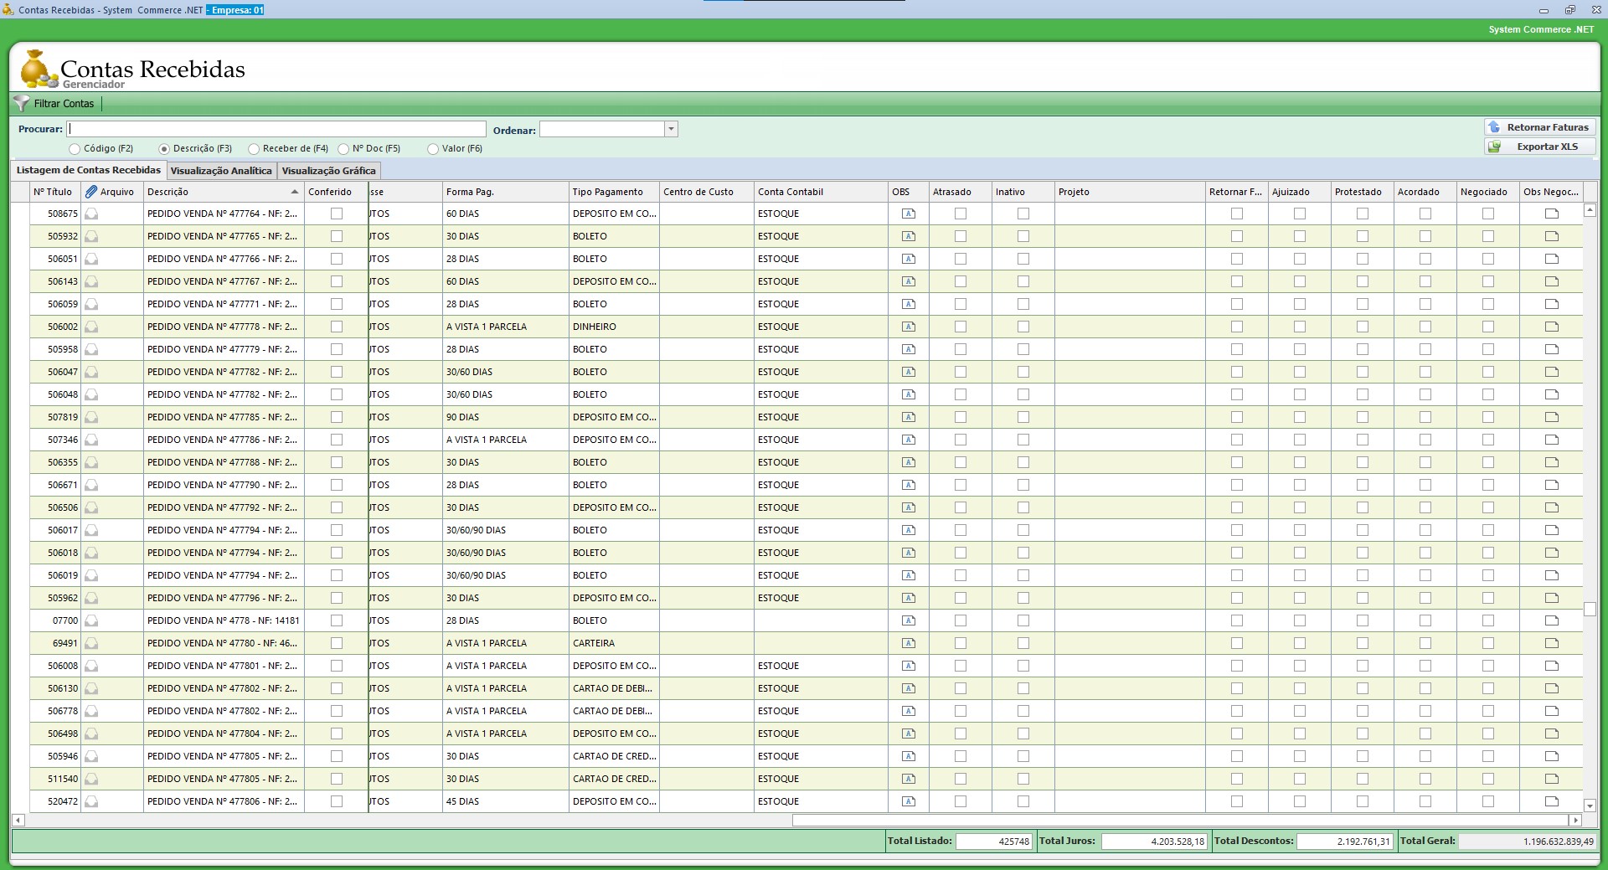1608x870 pixels.
Task: Sort by the Descrição column header arrow
Action: [x=294, y=192]
